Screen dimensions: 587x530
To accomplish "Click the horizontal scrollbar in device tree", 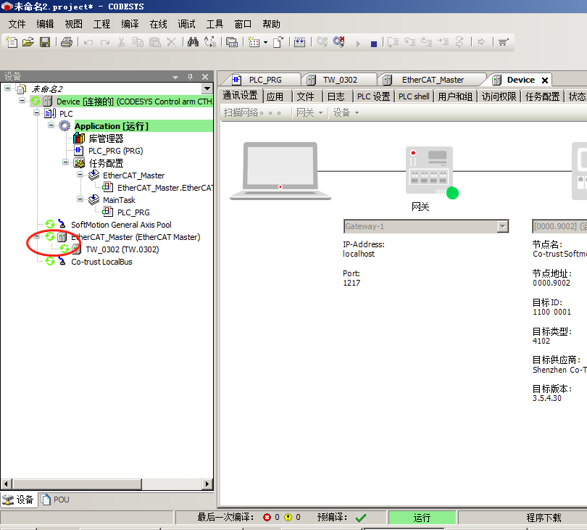I will 77,484.
